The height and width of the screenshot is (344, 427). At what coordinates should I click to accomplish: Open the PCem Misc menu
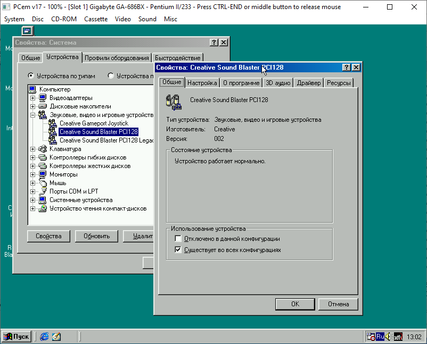point(170,19)
